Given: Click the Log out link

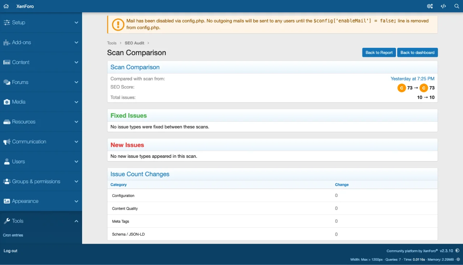Looking at the screenshot, I should pyautogui.click(x=10, y=251).
